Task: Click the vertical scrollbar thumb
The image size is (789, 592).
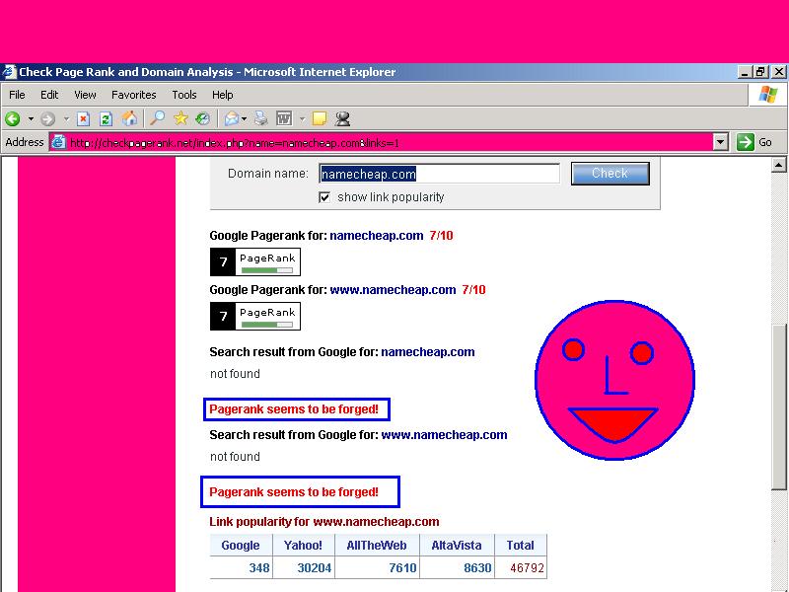Action: pyautogui.click(x=779, y=407)
